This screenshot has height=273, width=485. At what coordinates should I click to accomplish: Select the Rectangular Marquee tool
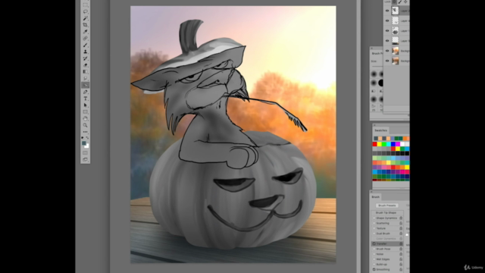86,5
